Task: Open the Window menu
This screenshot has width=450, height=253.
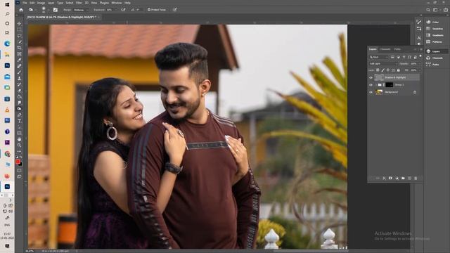Action: click(x=117, y=3)
